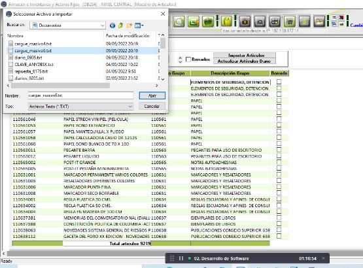The image size is (363, 268).
Task: Click the Total artículos 9219 cell
Action: point(107,243)
